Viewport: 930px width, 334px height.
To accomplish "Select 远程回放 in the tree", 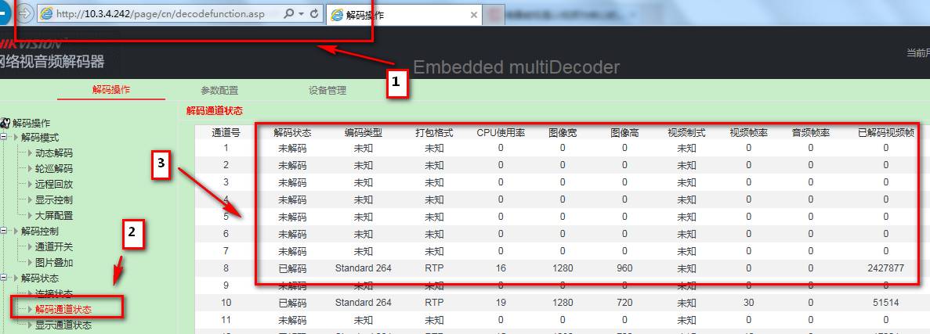I will pos(53,184).
